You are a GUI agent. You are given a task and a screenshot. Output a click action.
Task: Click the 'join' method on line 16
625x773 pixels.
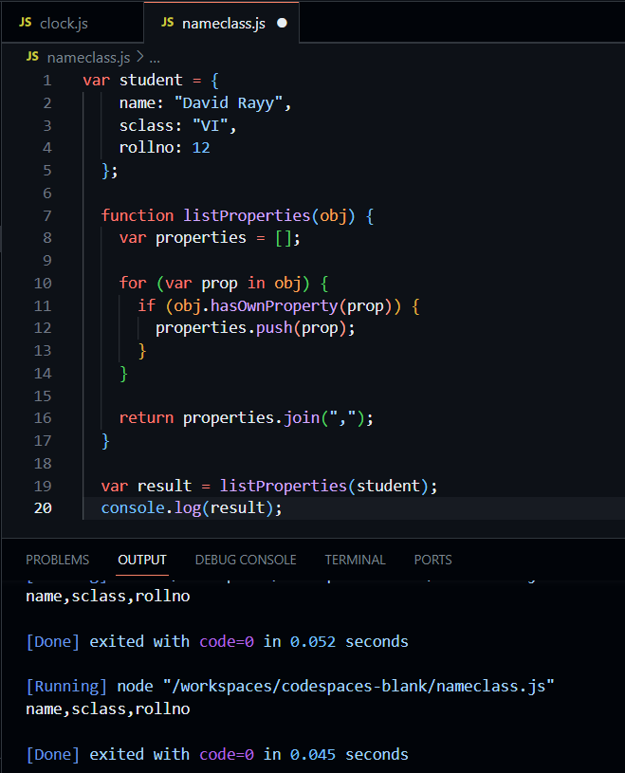[x=302, y=418]
